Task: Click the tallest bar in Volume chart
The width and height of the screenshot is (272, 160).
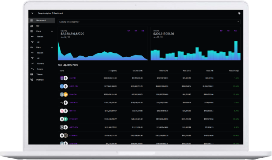Action: tap(236, 51)
